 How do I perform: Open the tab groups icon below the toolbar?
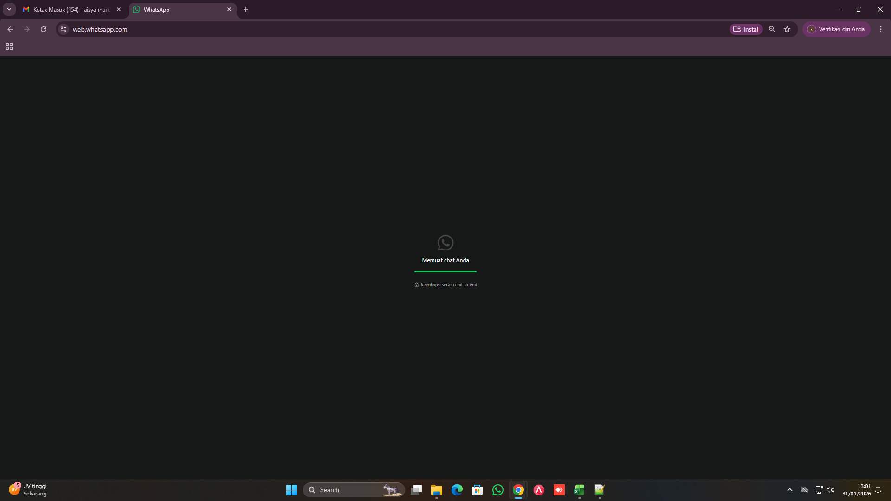[9, 46]
